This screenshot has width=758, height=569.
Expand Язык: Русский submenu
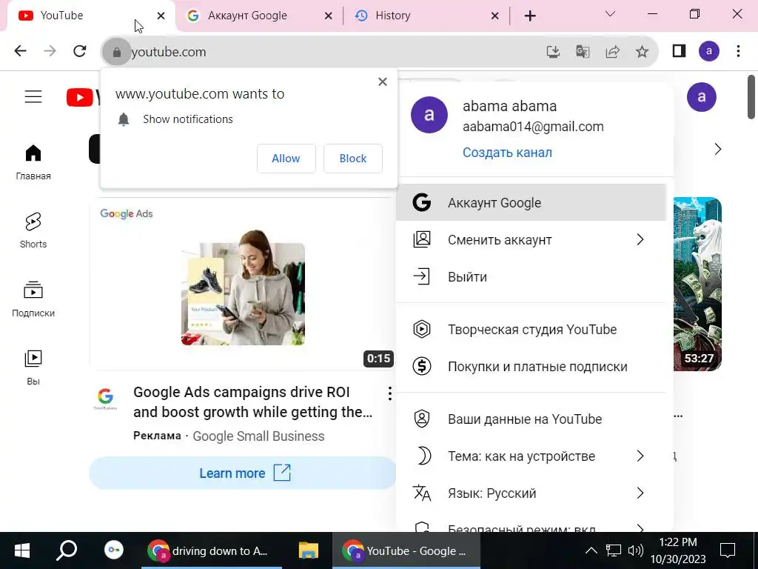pyautogui.click(x=531, y=493)
